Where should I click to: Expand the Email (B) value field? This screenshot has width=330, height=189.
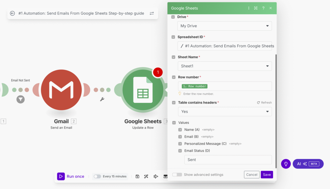pos(180,137)
